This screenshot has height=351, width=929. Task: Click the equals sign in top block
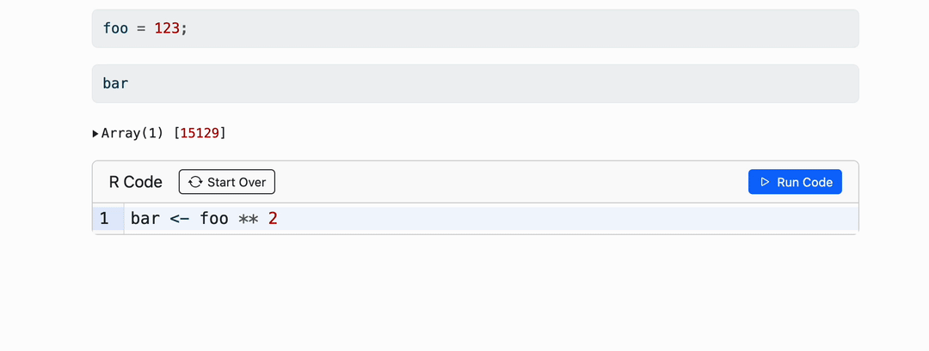[x=141, y=28]
